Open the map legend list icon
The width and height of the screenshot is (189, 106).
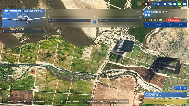185,88
